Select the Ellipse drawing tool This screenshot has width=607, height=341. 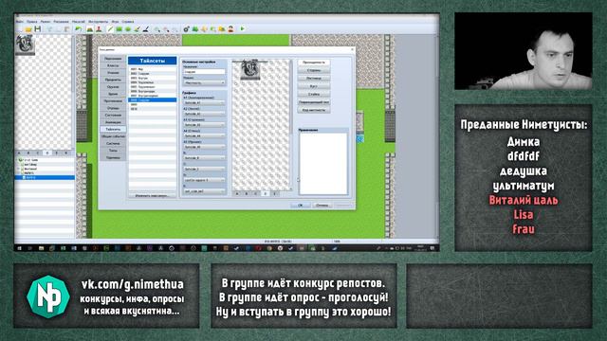128,29
